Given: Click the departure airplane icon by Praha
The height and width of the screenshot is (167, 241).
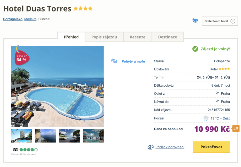Looking at the screenshot, I should tap(217, 93).
